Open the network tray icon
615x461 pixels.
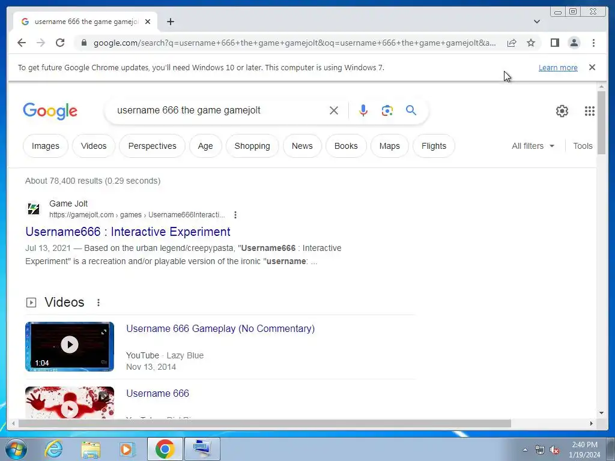(540, 450)
